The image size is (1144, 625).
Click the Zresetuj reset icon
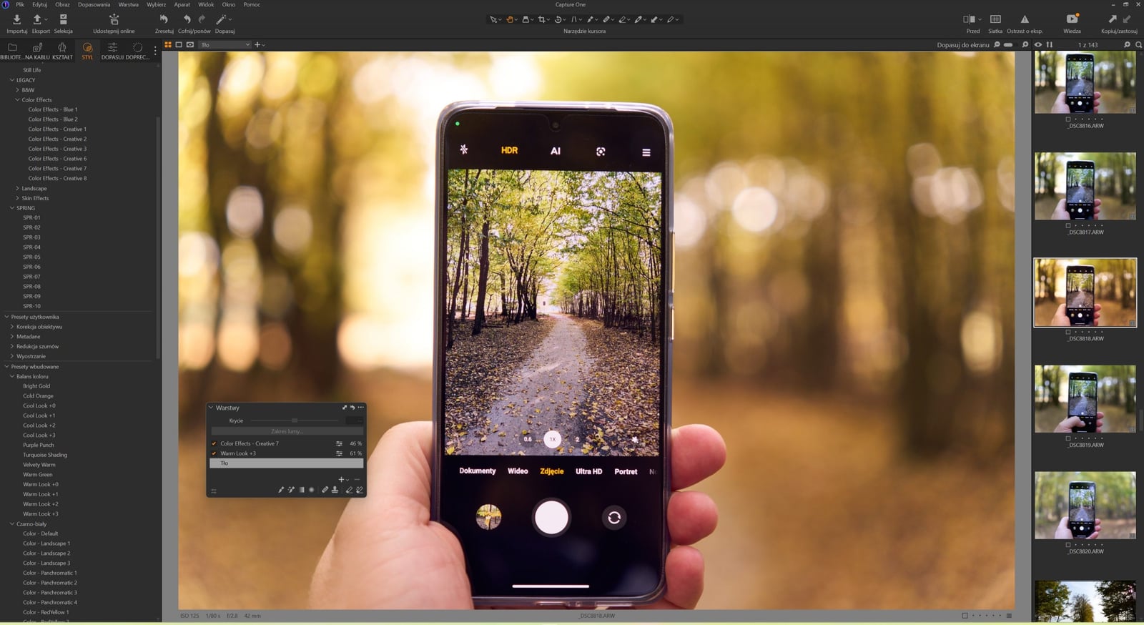point(164,19)
